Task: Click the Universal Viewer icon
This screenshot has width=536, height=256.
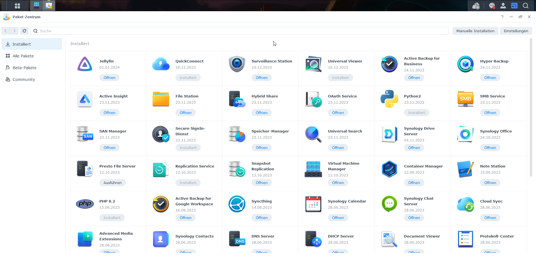Action: (x=313, y=64)
